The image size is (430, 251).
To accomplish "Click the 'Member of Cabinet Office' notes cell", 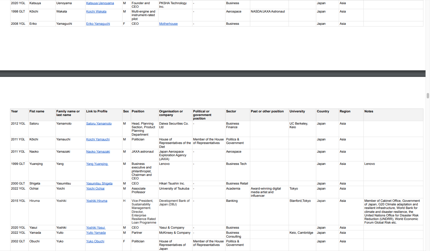I will [393, 212].
